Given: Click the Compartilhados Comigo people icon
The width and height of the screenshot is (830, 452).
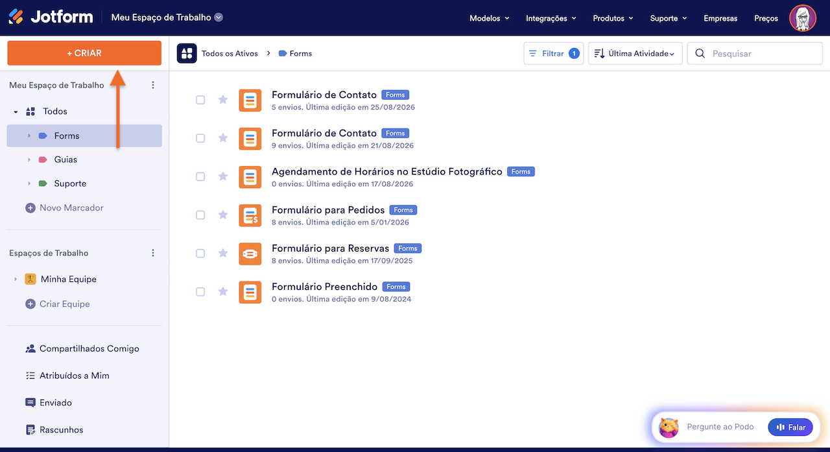Looking at the screenshot, I should [x=30, y=349].
